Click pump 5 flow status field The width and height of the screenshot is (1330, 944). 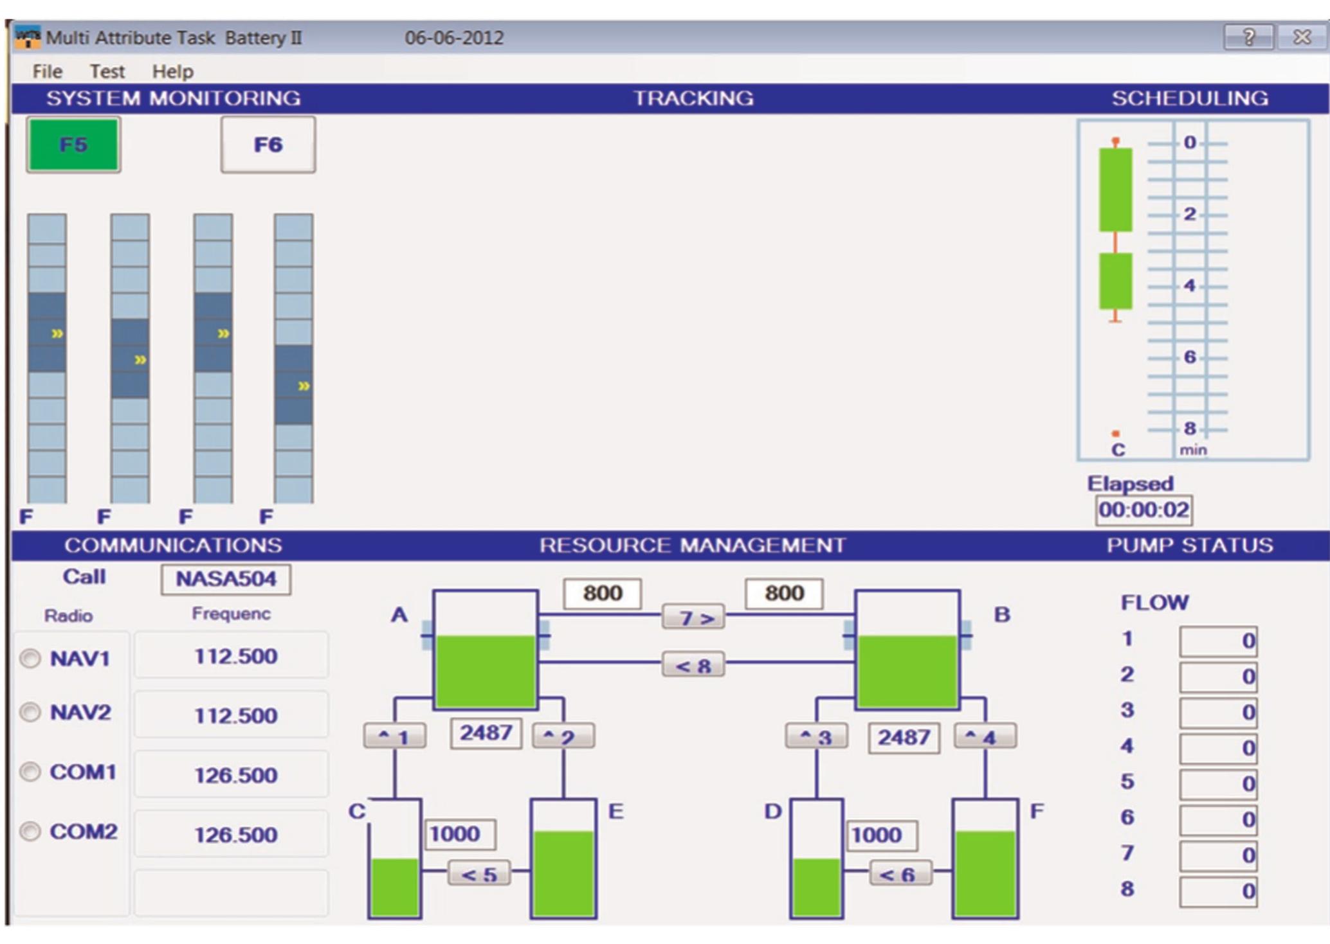click(1218, 784)
